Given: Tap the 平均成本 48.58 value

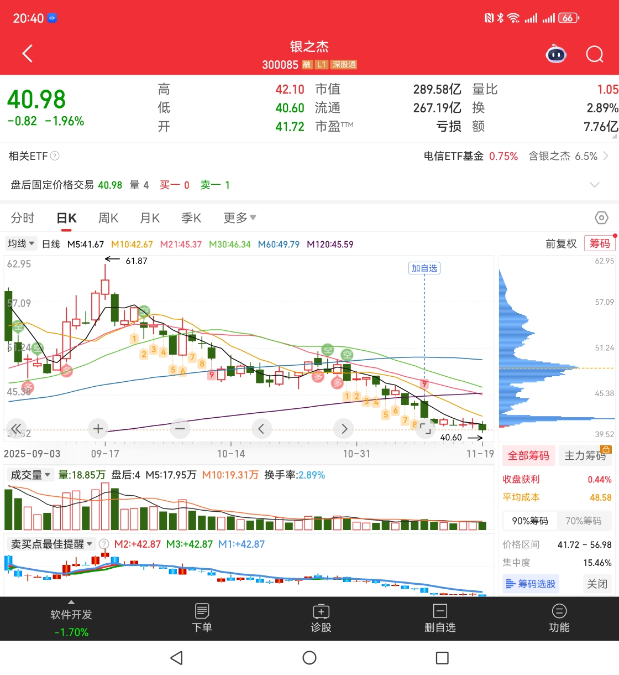Looking at the screenshot, I should (600, 497).
